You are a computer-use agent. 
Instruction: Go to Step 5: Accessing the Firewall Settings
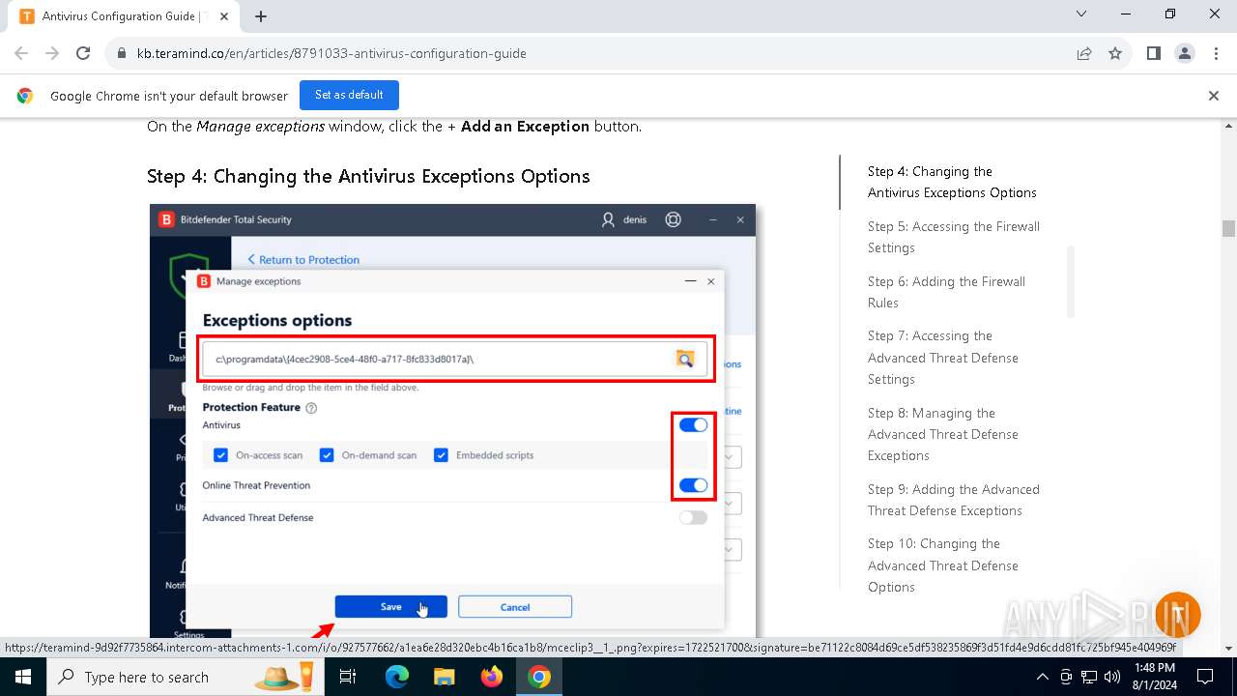pyautogui.click(x=954, y=237)
